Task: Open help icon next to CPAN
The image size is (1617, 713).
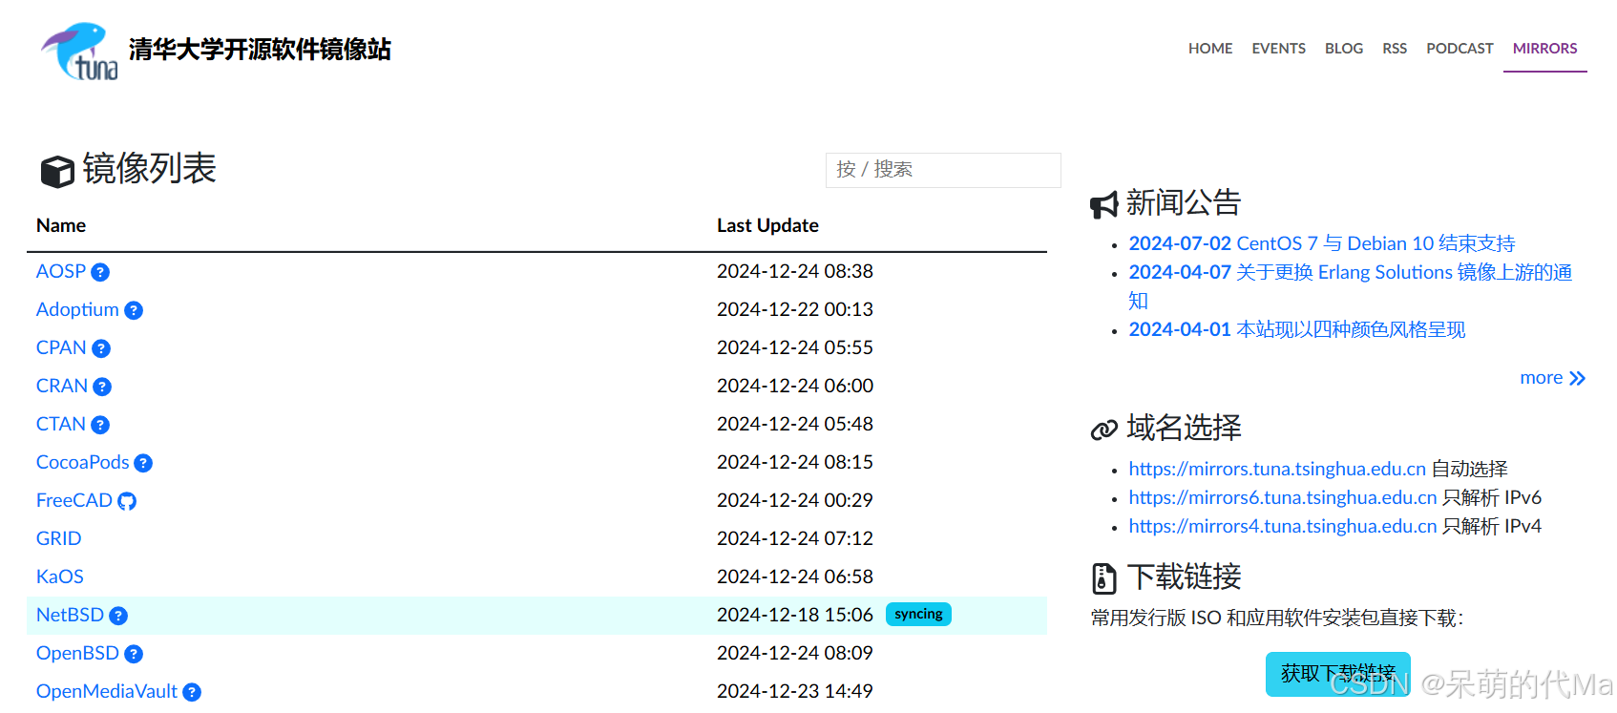Action: coord(101,348)
